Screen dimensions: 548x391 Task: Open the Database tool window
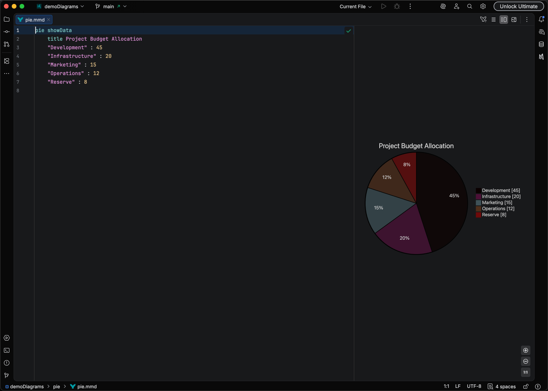pyautogui.click(x=541, y=44)
